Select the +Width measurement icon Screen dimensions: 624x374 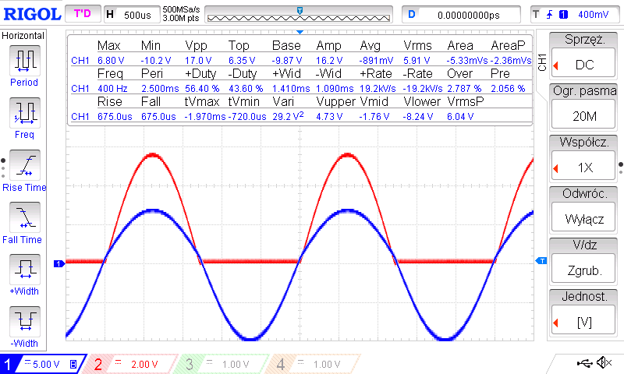tap(25, 270)
